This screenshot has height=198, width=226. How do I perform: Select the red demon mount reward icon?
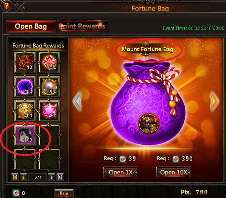click(x=25, y=62)
